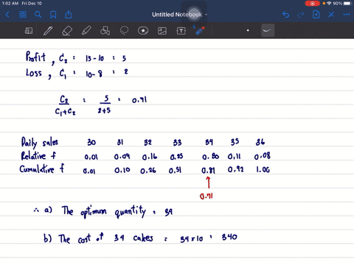Screen dimensions: 354x265
Task: Tap the handwritten 'Daily sales' label
Action: tap(40, 143)
